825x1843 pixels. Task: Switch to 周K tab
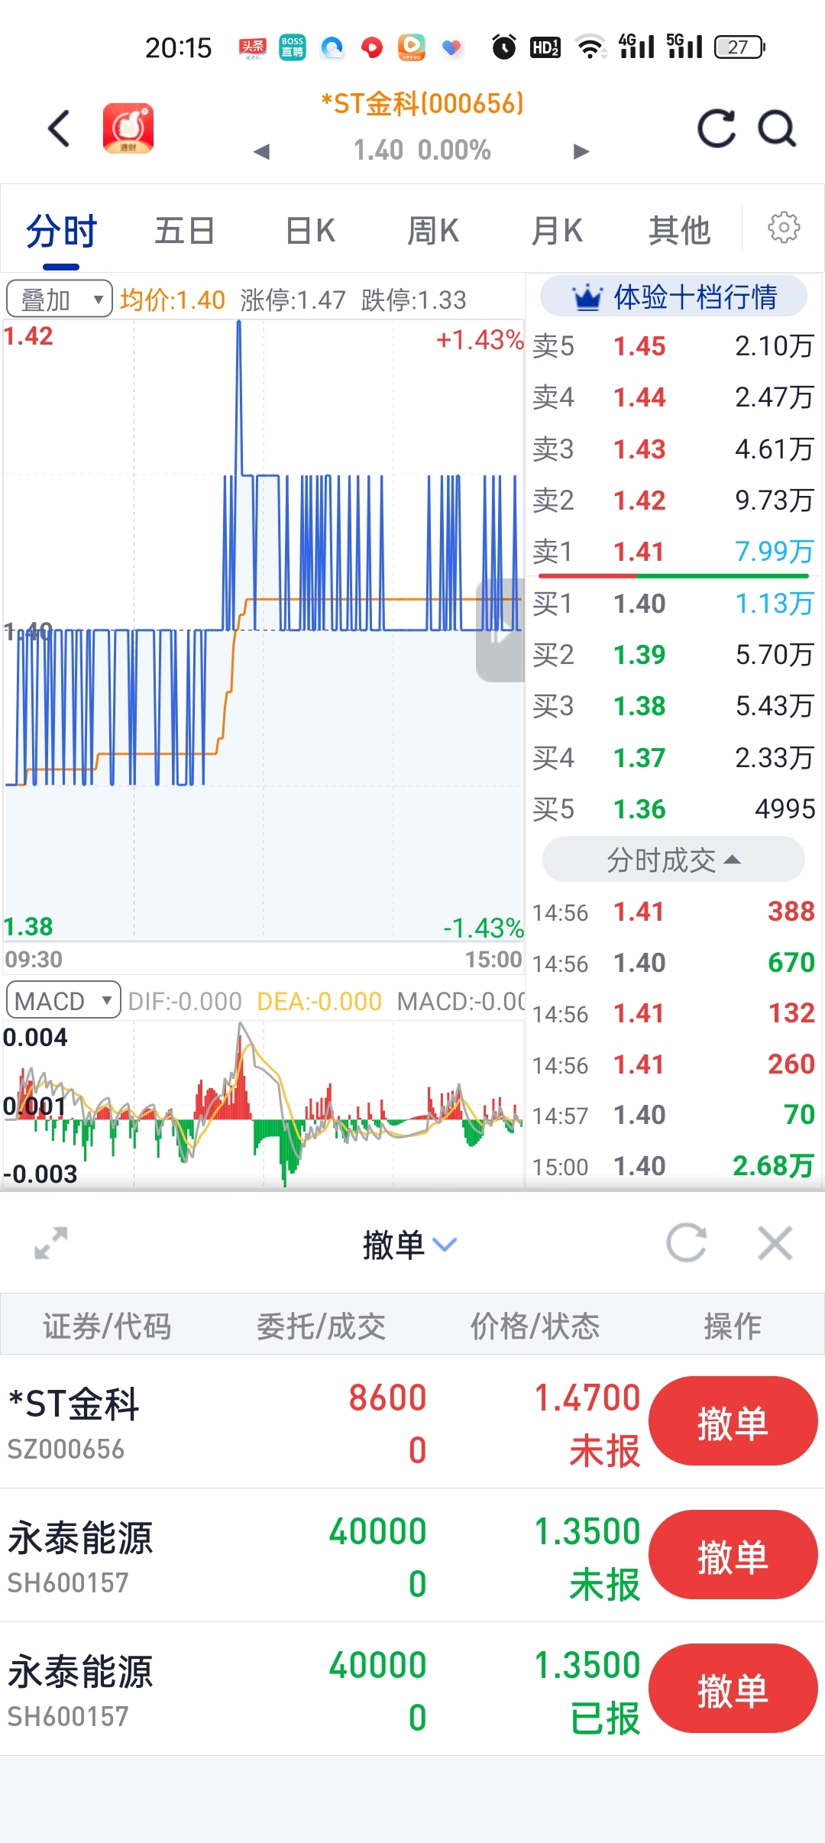point(433,231)
